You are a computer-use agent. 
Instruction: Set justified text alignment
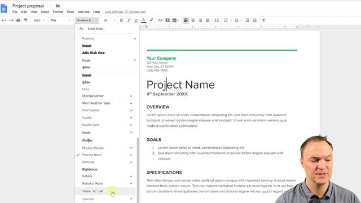pos(208,20)
